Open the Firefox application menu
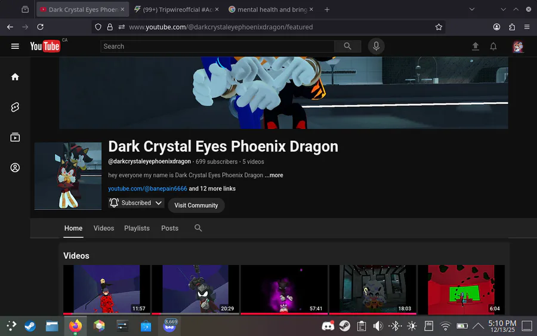Viewport: 537px width, 336px height. tap(527, 27)
